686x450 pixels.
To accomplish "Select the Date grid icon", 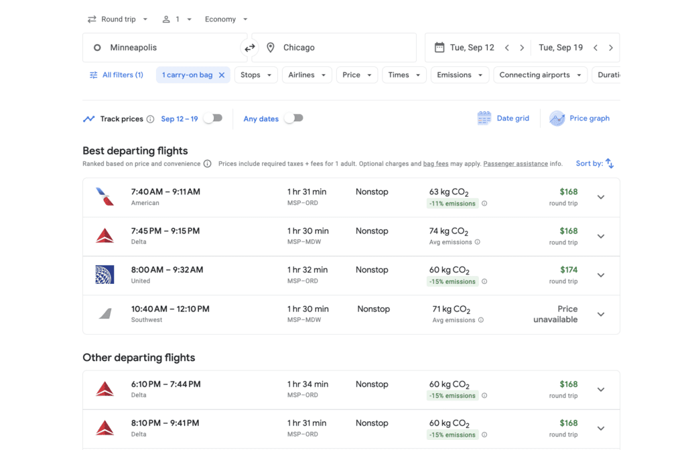I will click(484, 118).
